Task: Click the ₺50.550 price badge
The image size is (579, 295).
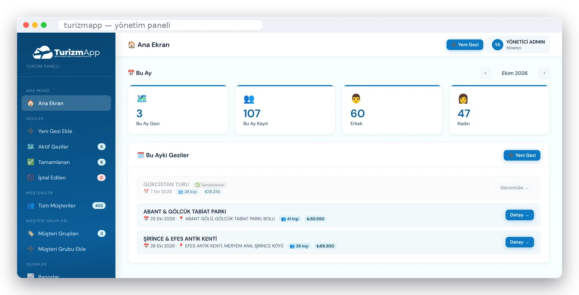Action: click(315, 219)
